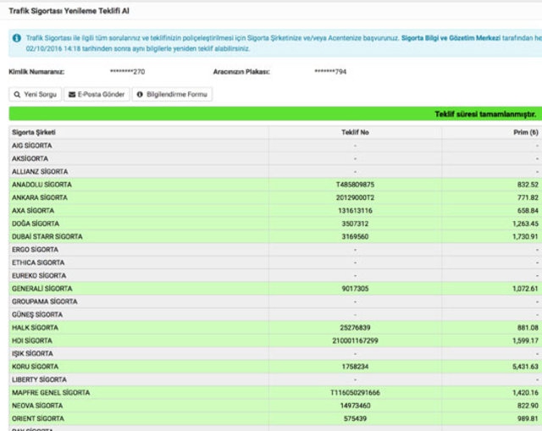Click the premium value 1,599.17

point(525,340)
